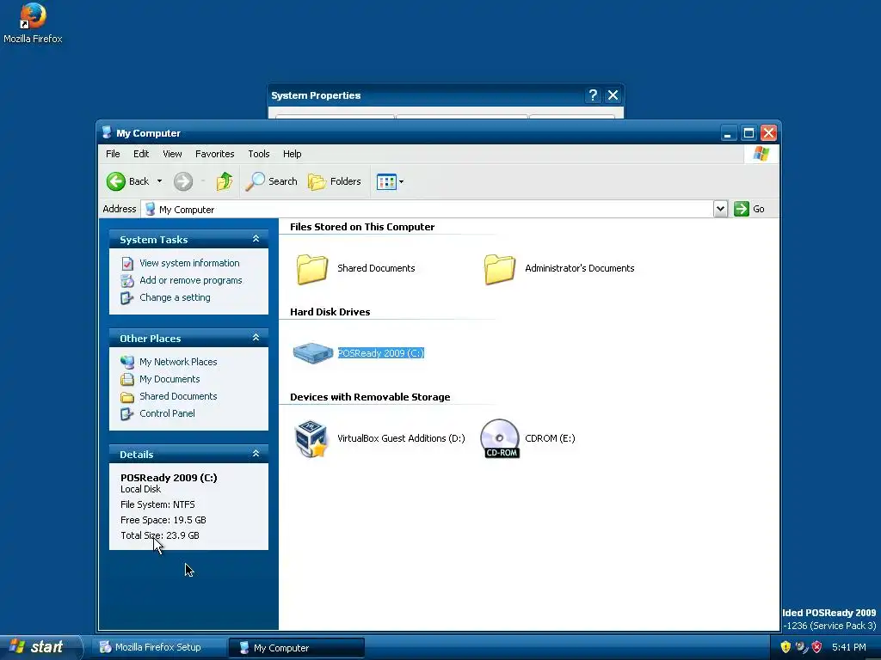This screenshot has height=660, width=881.
Task: Click the My Network Places icon
Action: [x=127, y=362]
